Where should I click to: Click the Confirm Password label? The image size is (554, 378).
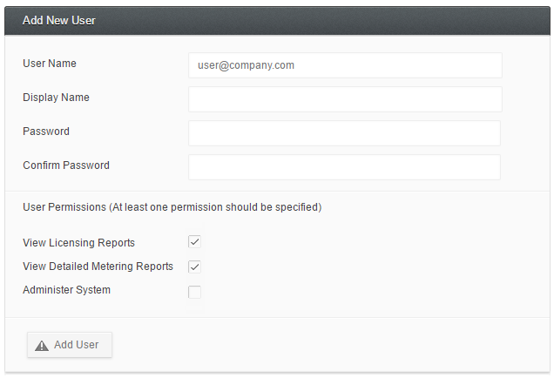(66, 165)
